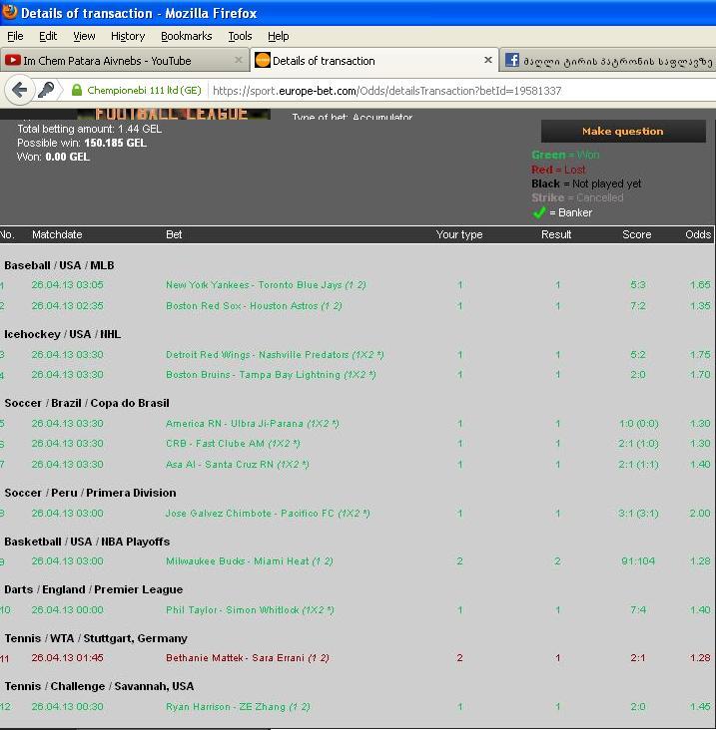The width and height of the screenshot is (716, 730).
Task: Click the Darts / England / Premier League heading
Action: click(93, 589)
